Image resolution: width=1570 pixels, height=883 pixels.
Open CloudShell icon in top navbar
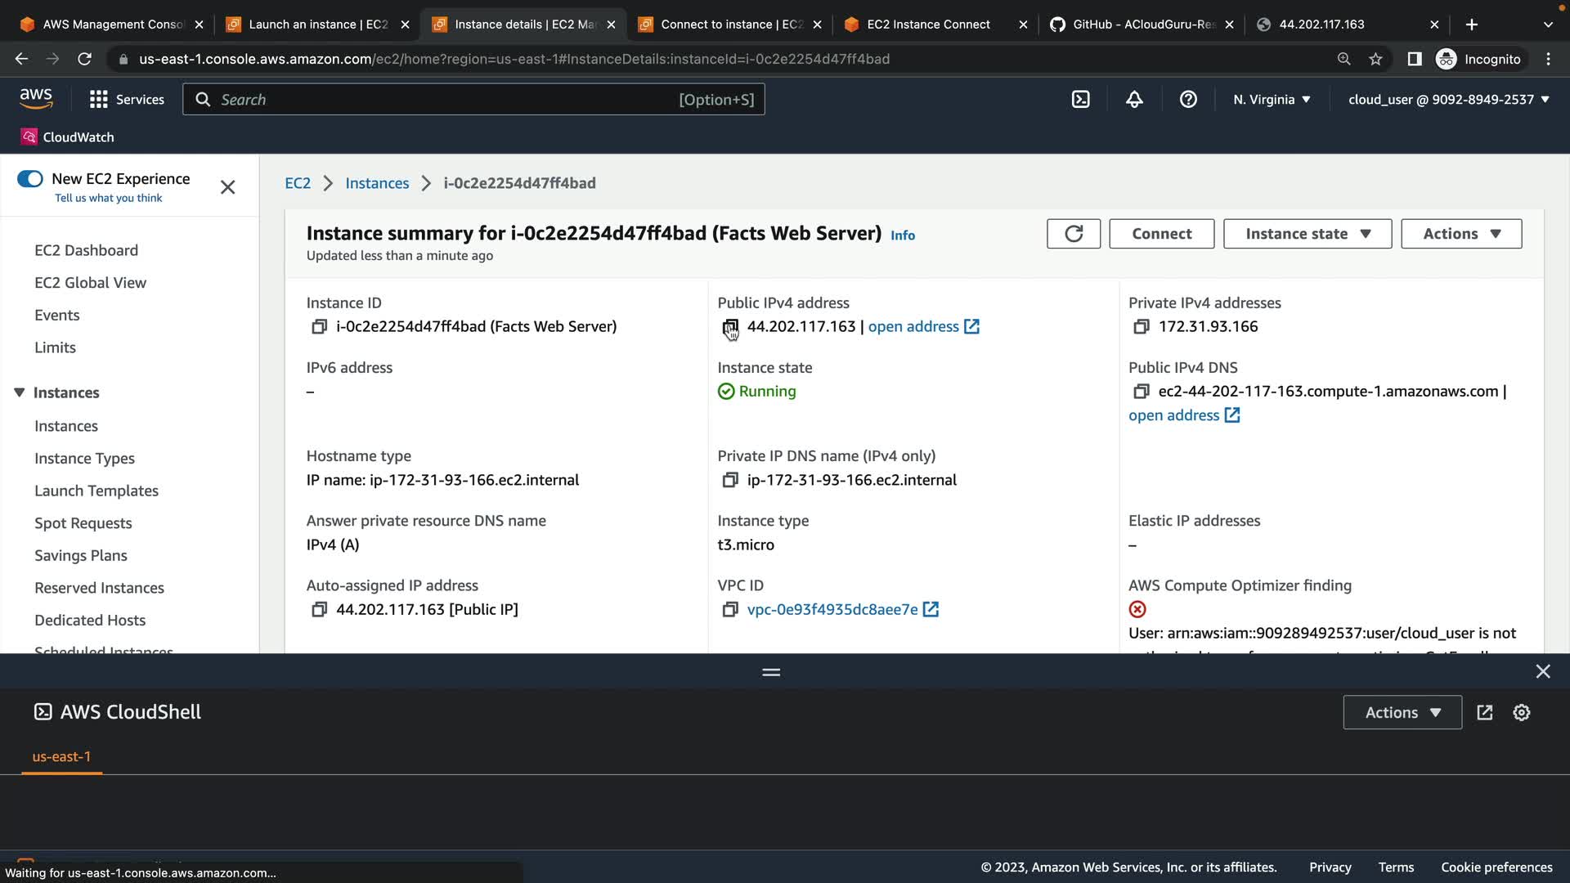pos(1080,100)
